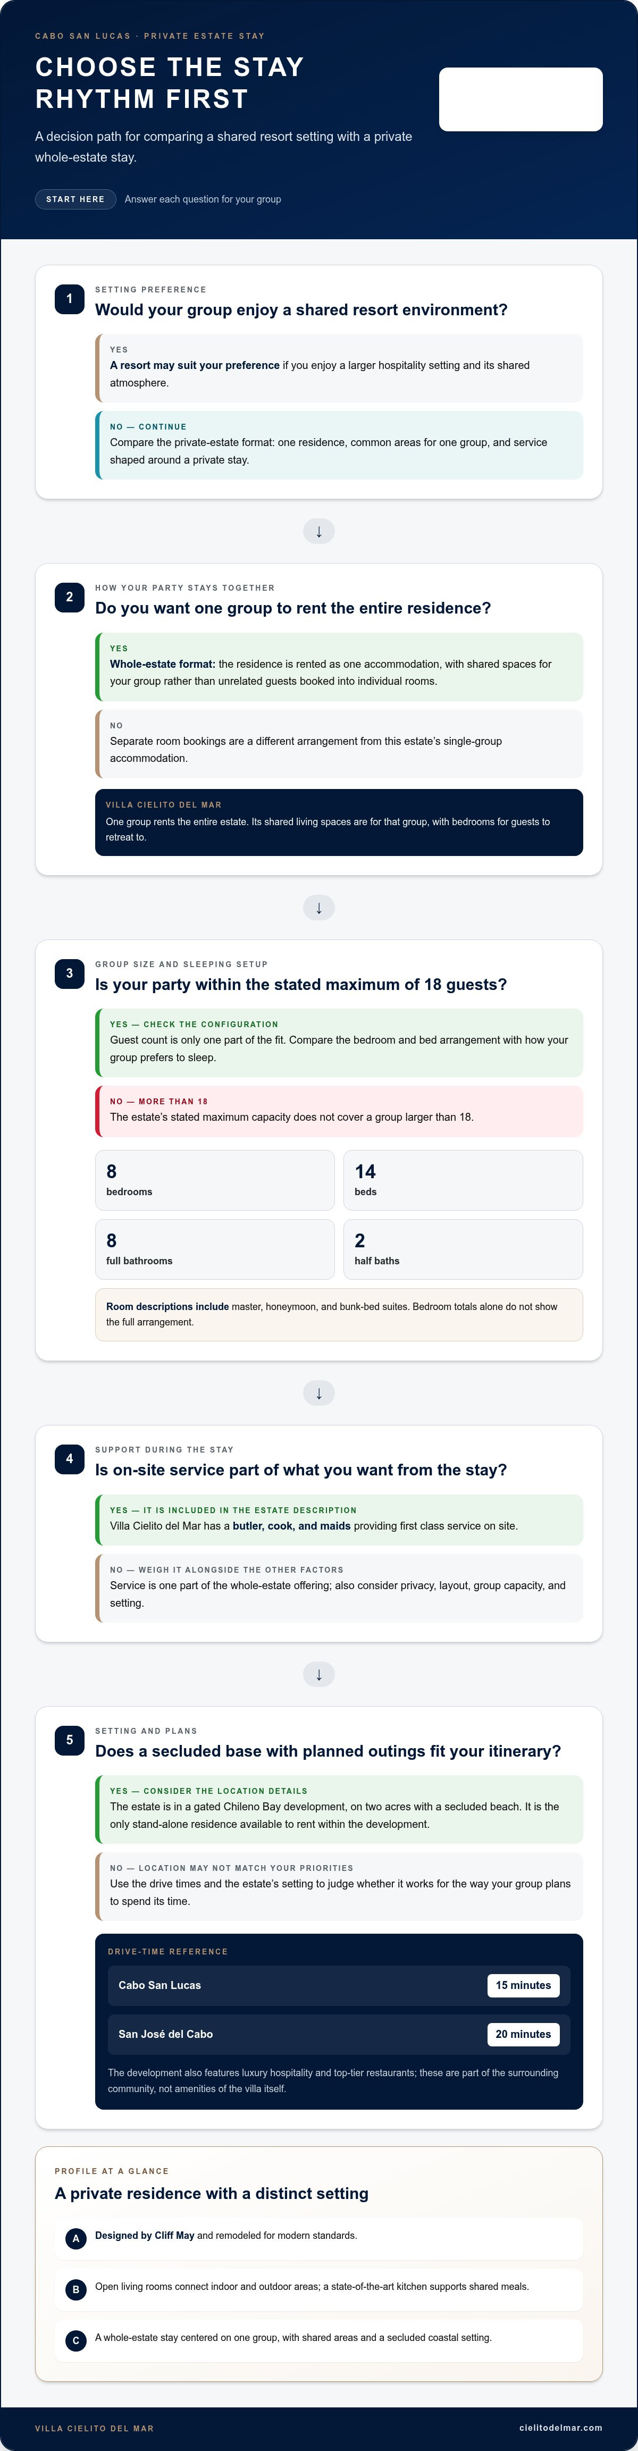
Task: Select the 'No — More than 18' answer
Action: (339, 1111)
